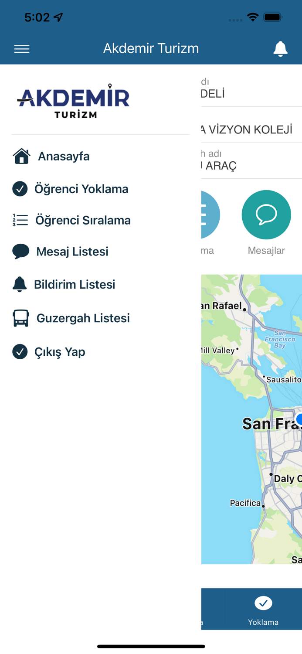
Task: Open Öğrenci Sıralama menu entry
Action: (83, 220)
